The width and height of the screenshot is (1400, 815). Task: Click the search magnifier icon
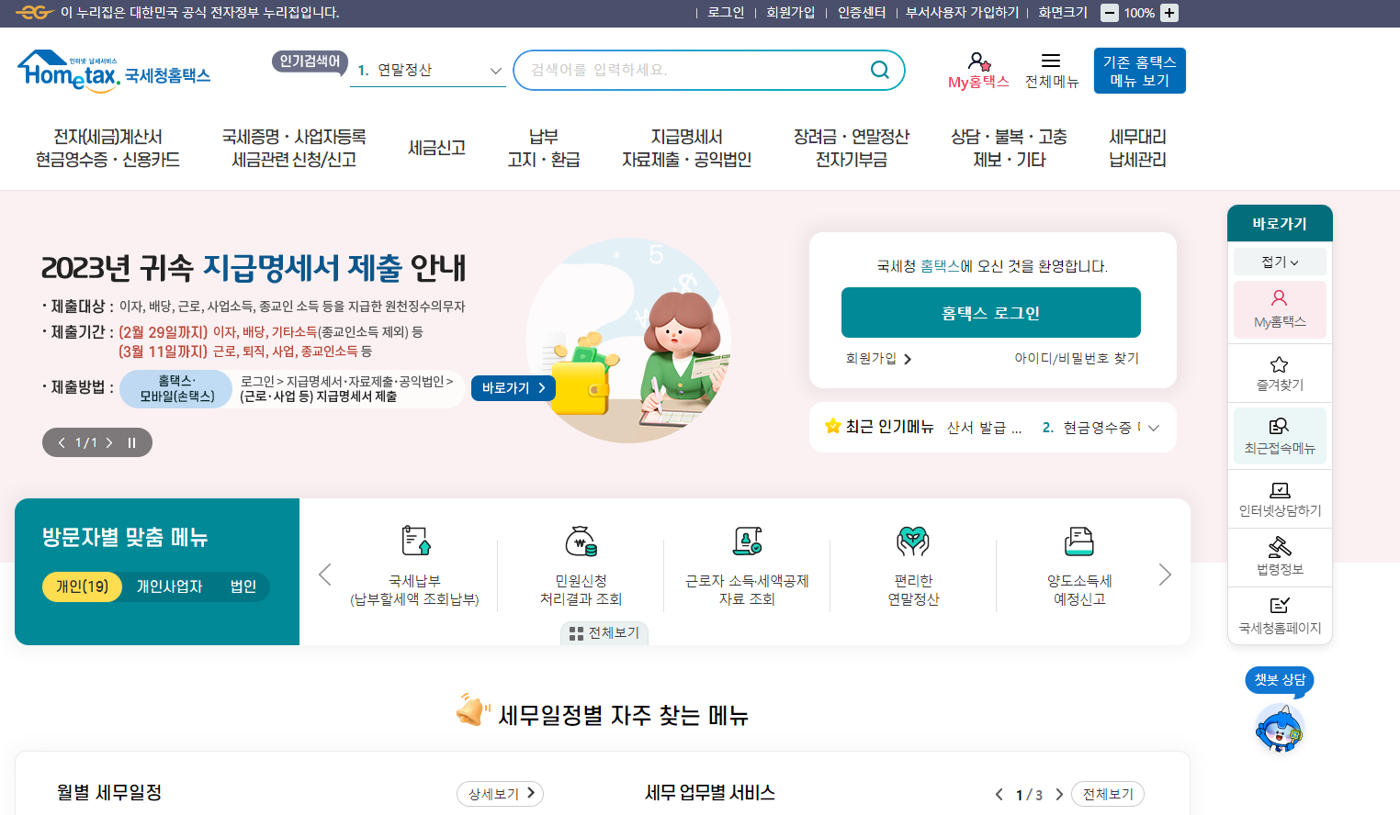coord(880,70)
